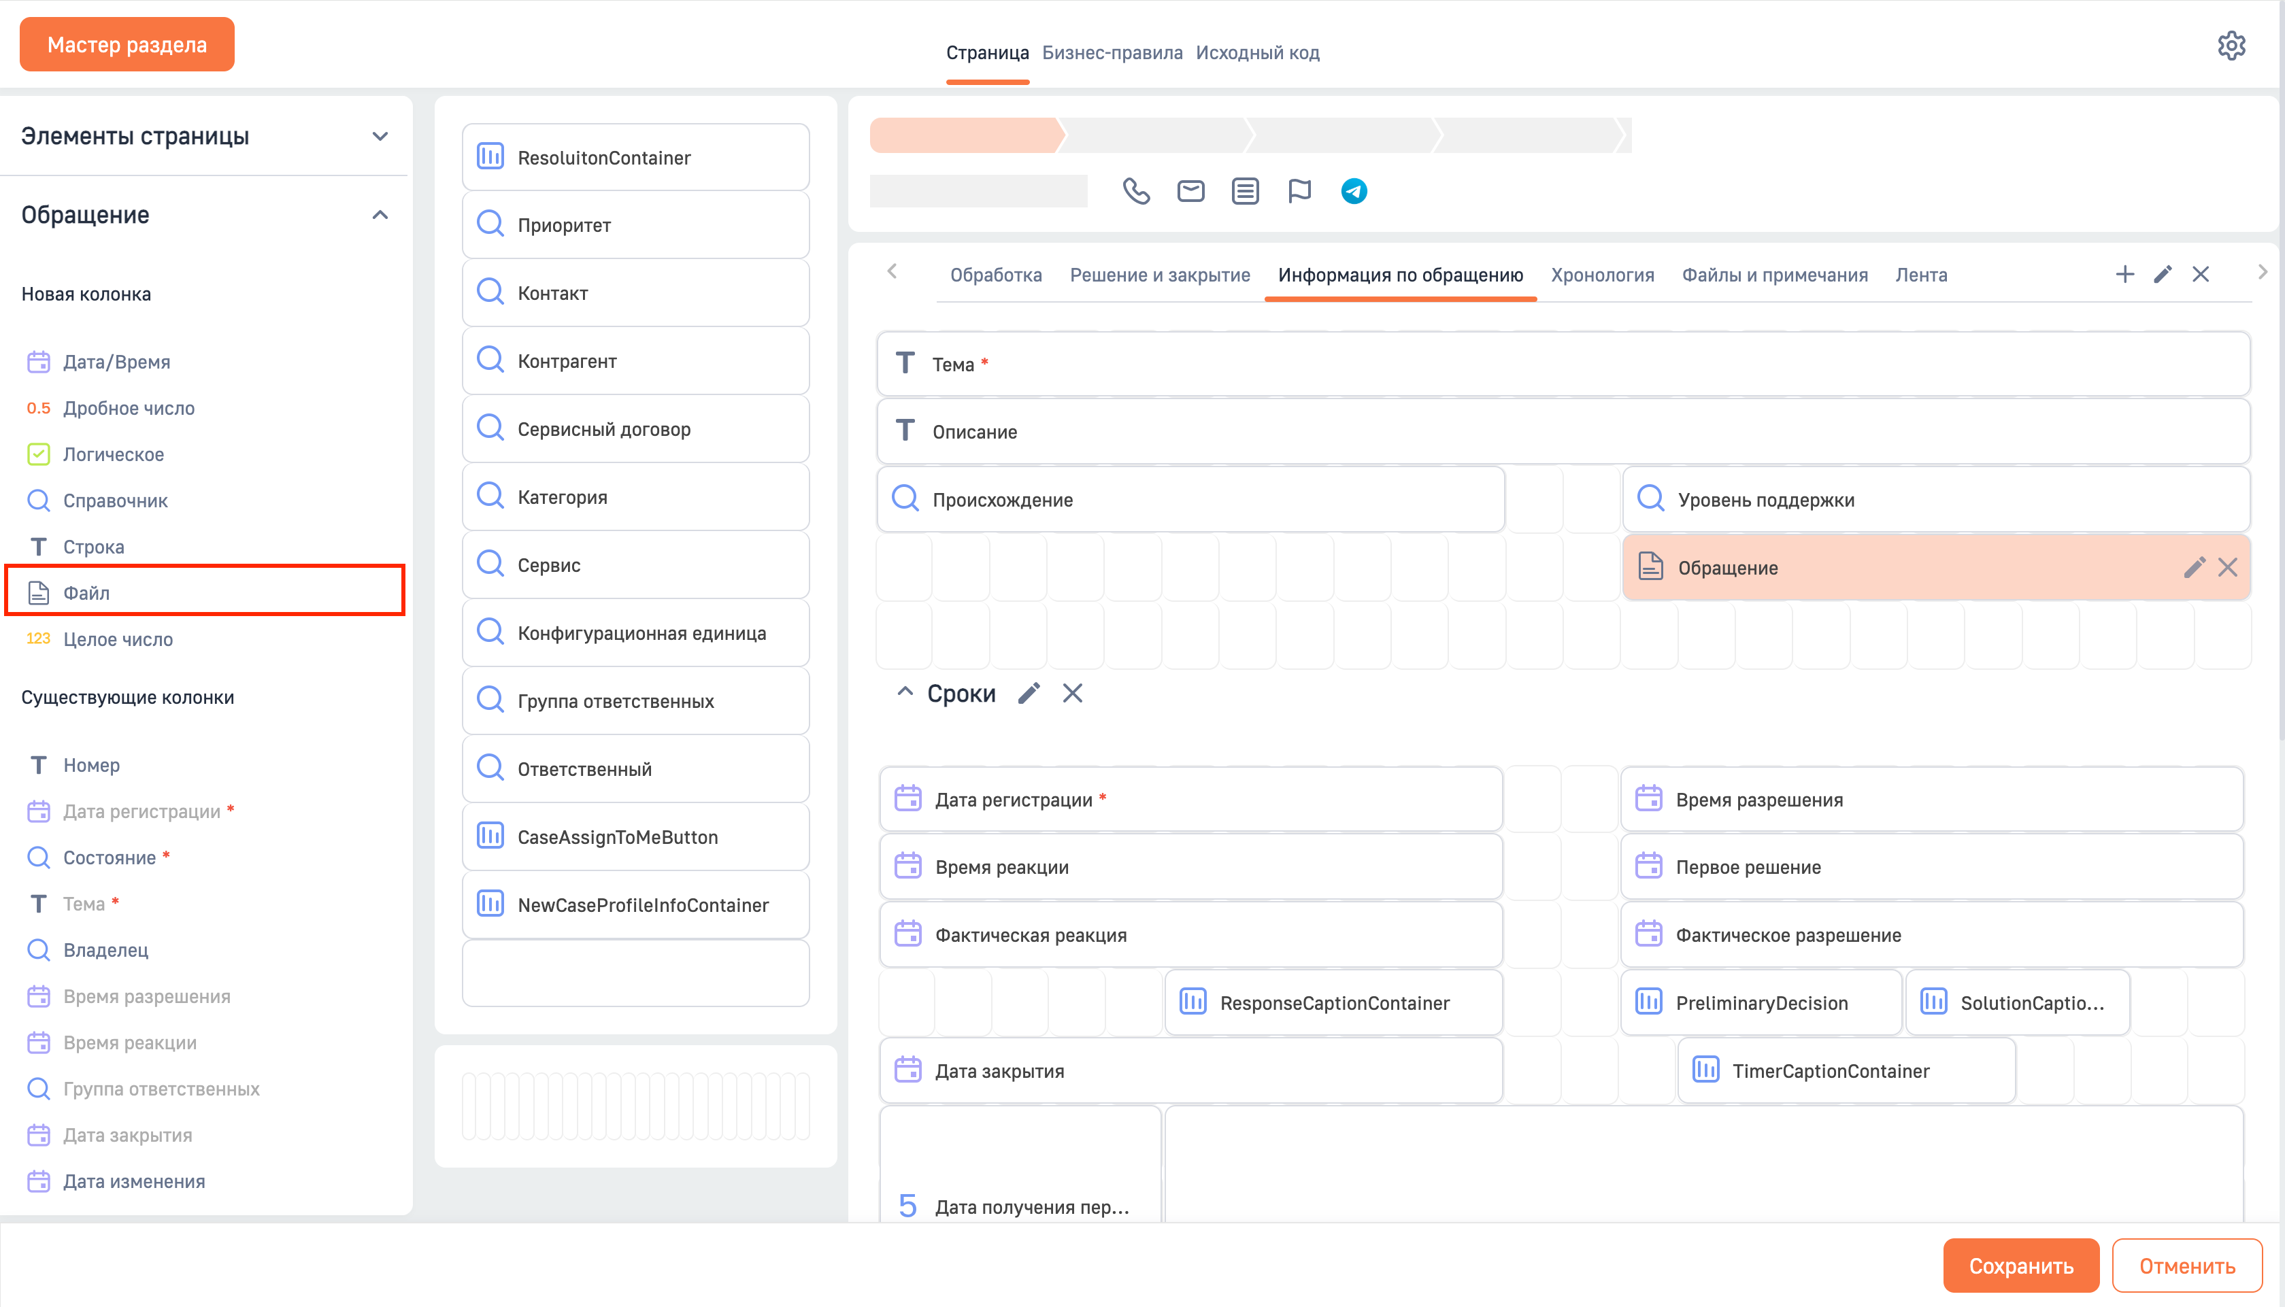Delete the Сроки group
This screenshot has width=2285, height=1307.
(x=1073, y=693)
